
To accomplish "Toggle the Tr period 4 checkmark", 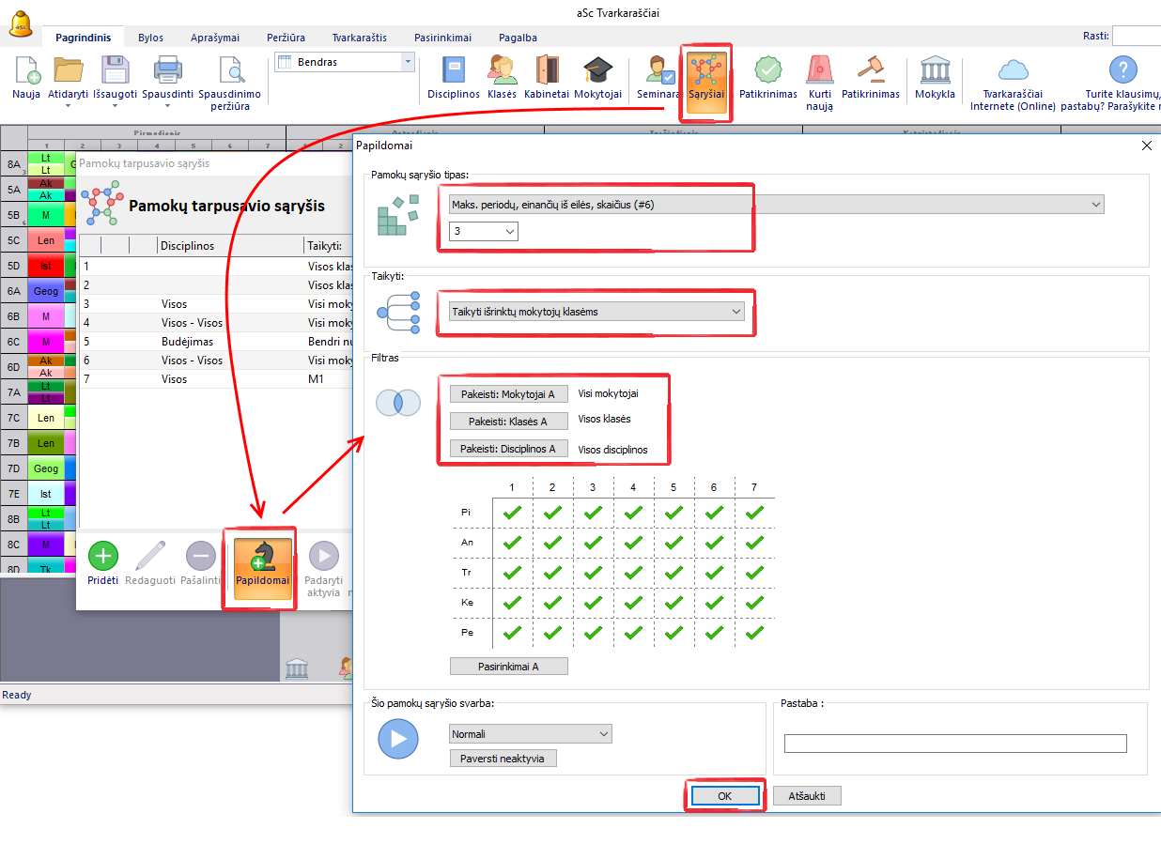I will (x=633, y=573).
